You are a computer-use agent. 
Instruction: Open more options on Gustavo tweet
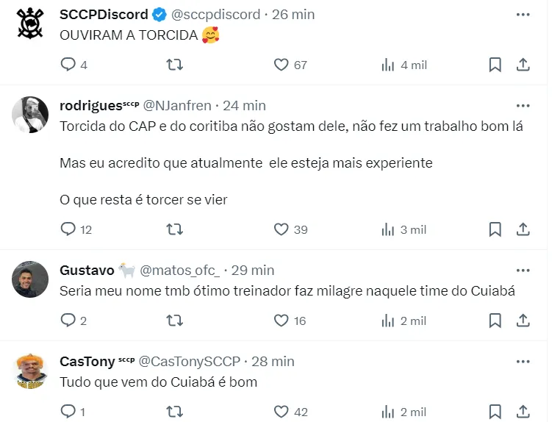pos(523,270)
